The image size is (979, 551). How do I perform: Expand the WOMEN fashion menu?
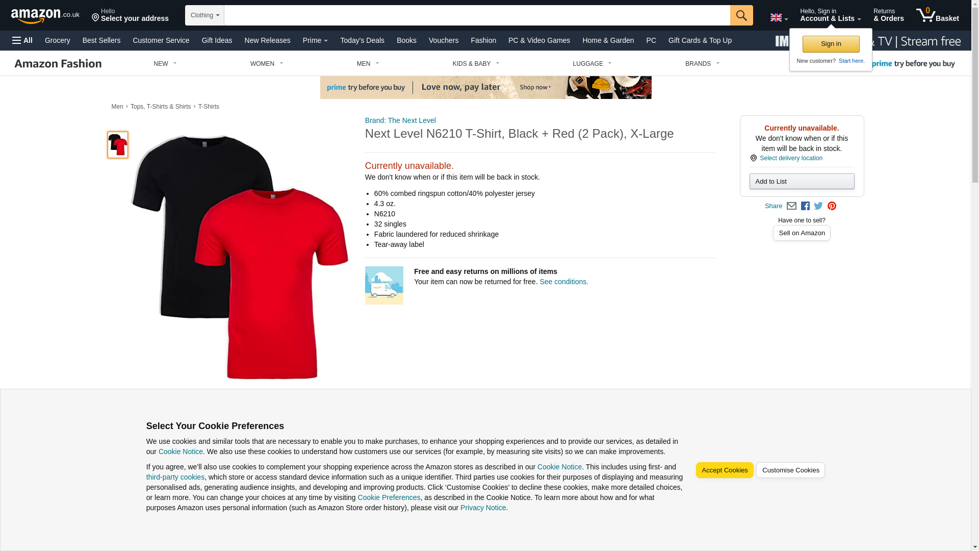coord(267,64)
